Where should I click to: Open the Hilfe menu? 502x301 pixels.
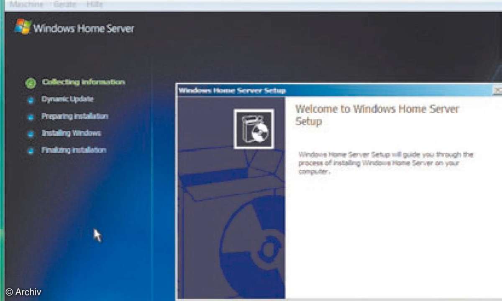pos(95,5)
